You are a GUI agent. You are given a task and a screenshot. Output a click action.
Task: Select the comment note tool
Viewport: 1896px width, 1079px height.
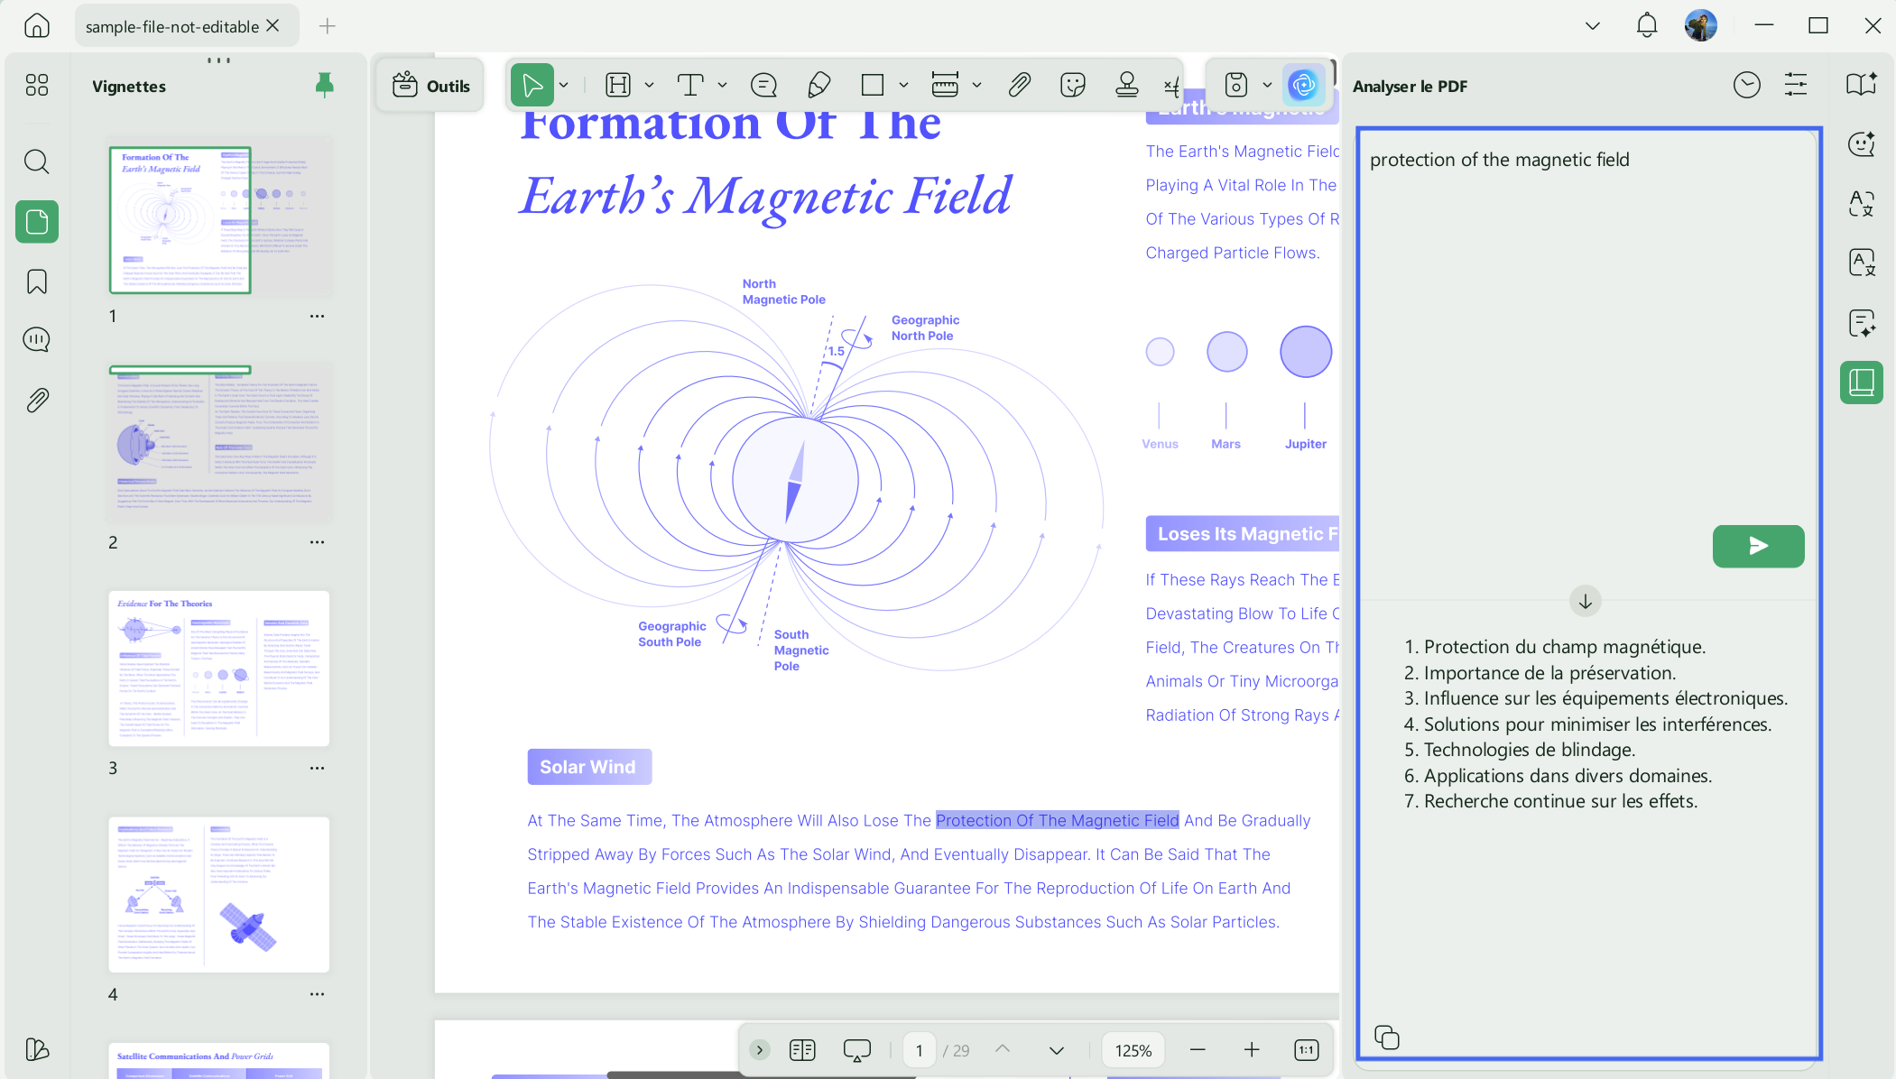[x=763, y=85]
